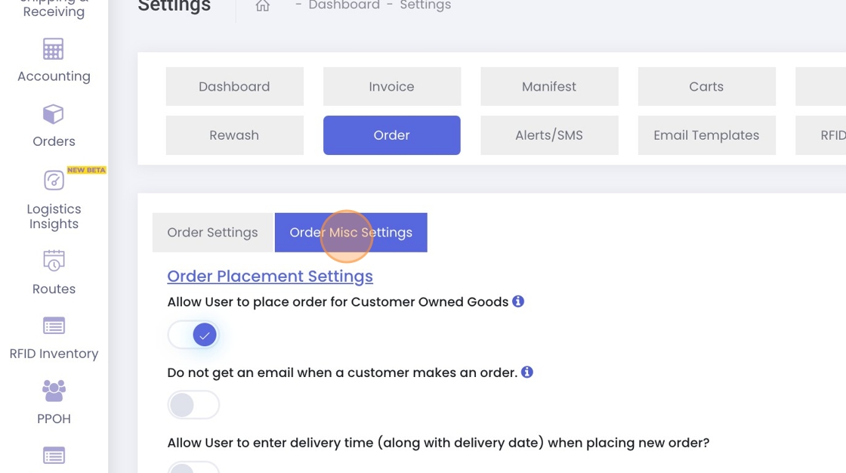Image resolution: width=846 pixels, height=473 pixels.
Task: Enable the do-not-email on order toggle
Action: 193,405
